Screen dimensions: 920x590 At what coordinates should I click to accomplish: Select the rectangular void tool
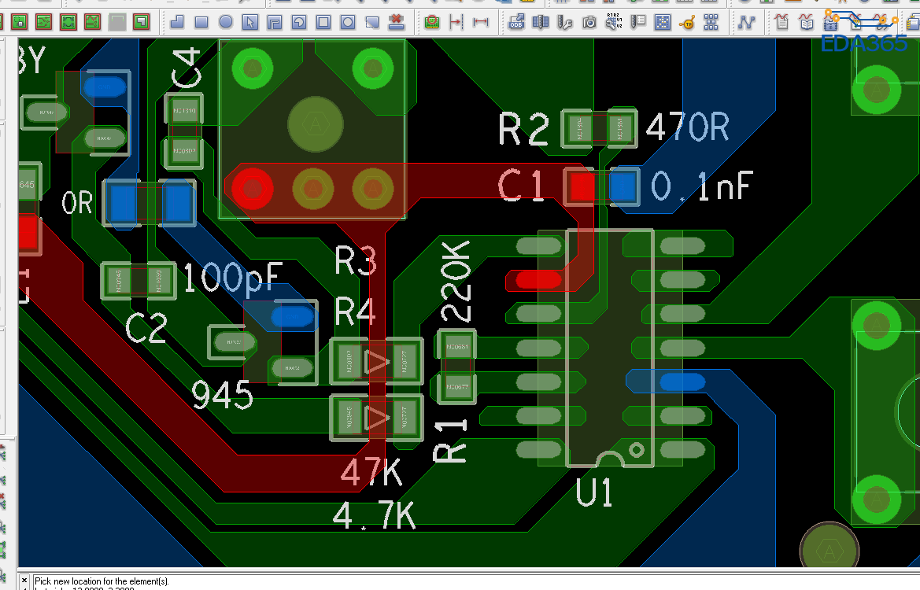click(x=323, y=22)
